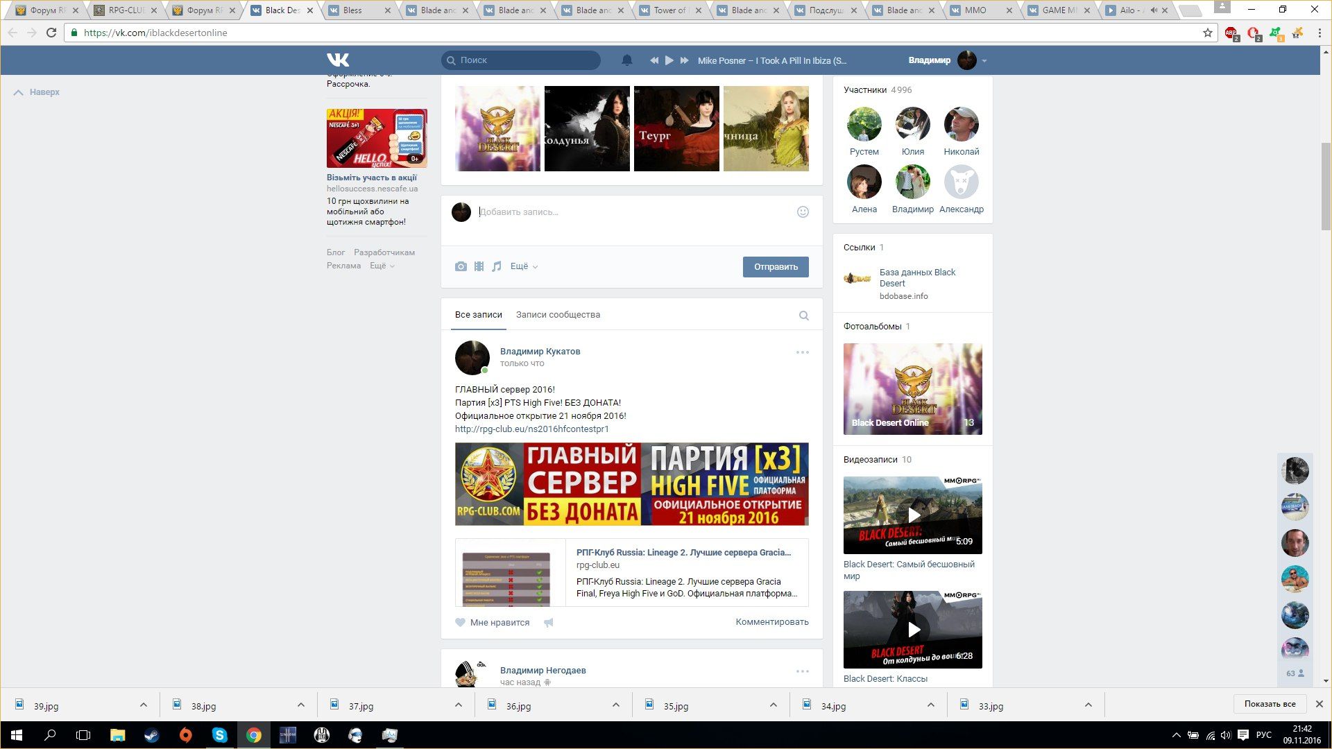Open Windows taskbar search

50,735
